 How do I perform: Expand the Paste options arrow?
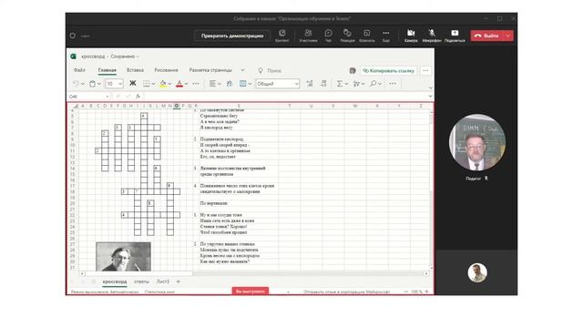99,84
